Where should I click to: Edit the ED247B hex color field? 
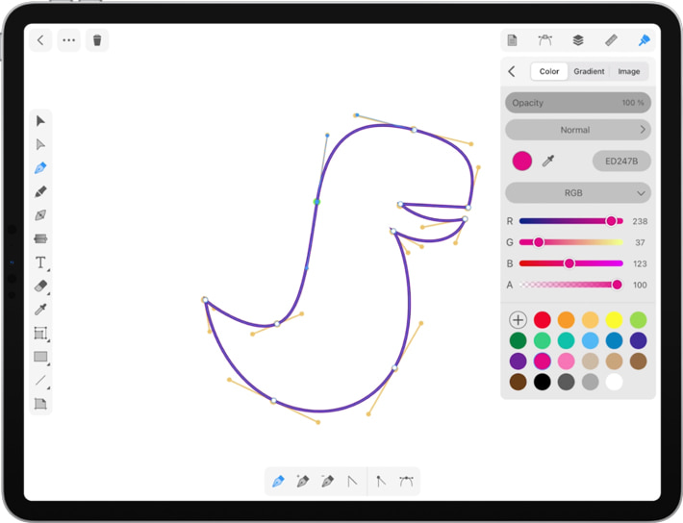[x=621, y=162]
